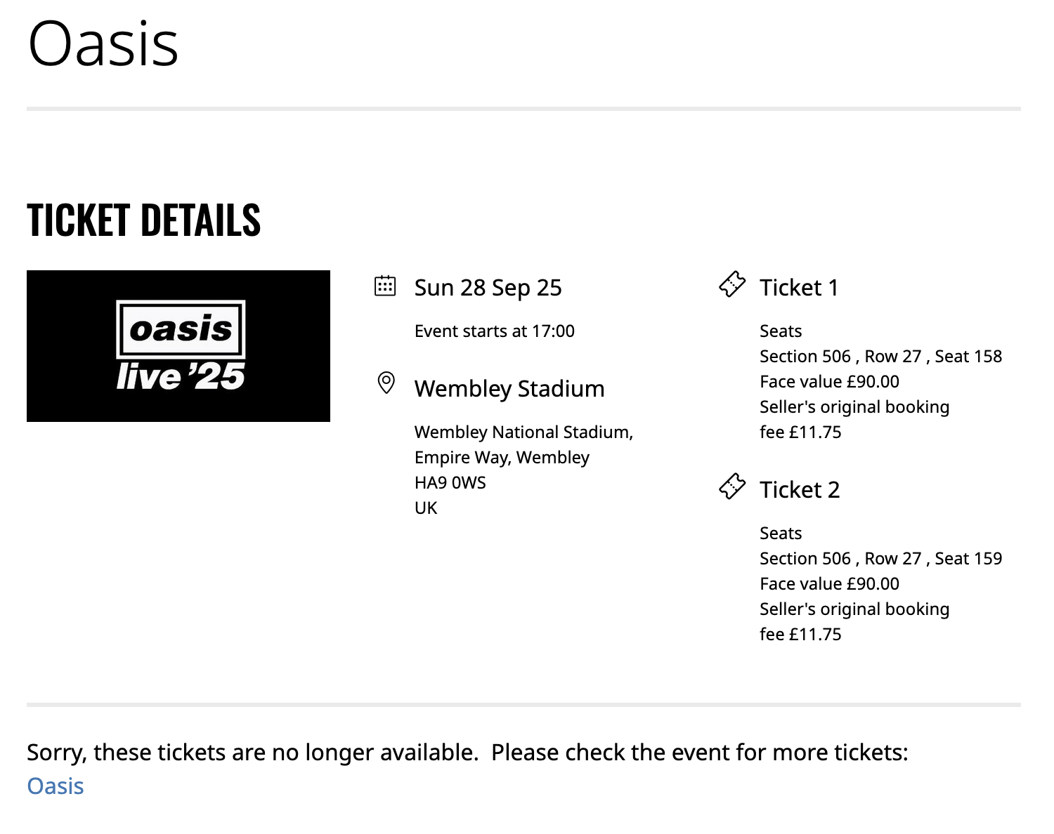The image size is (1054, 834).
Task: Click the Ticket 1 face value £90.00
Action: click(x=829, y=382)
